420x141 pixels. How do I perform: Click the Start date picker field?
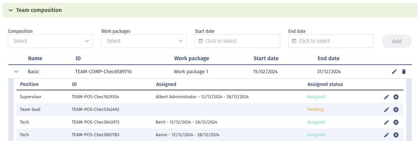coord(237,41)
